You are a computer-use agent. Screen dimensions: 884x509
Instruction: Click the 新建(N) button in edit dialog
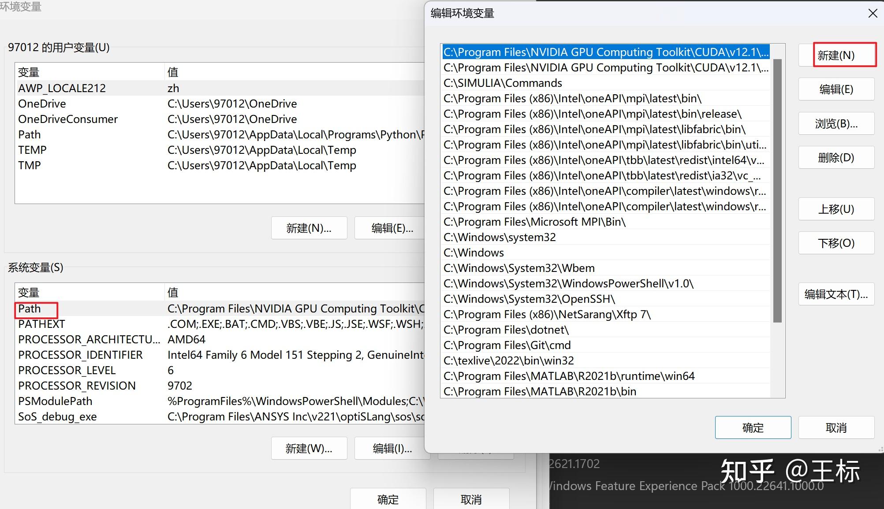point(836,55)
